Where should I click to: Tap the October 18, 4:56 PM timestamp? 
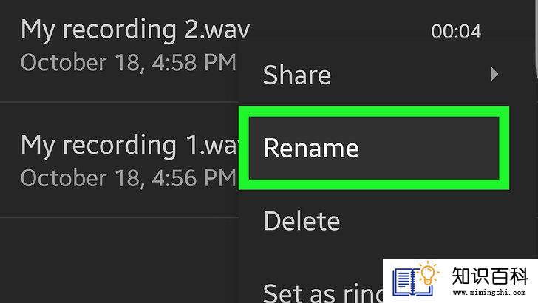pos(129,178)
